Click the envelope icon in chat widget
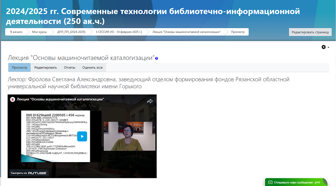Viewport: 336px width, 186px height. click(x=270, y=183)
